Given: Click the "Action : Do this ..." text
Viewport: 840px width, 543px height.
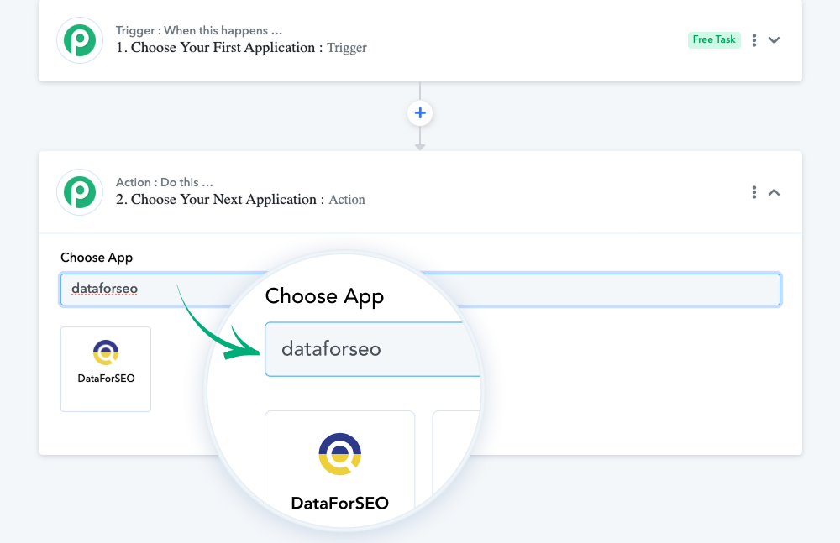Looking at the screenshot, I should click(164, 183).
